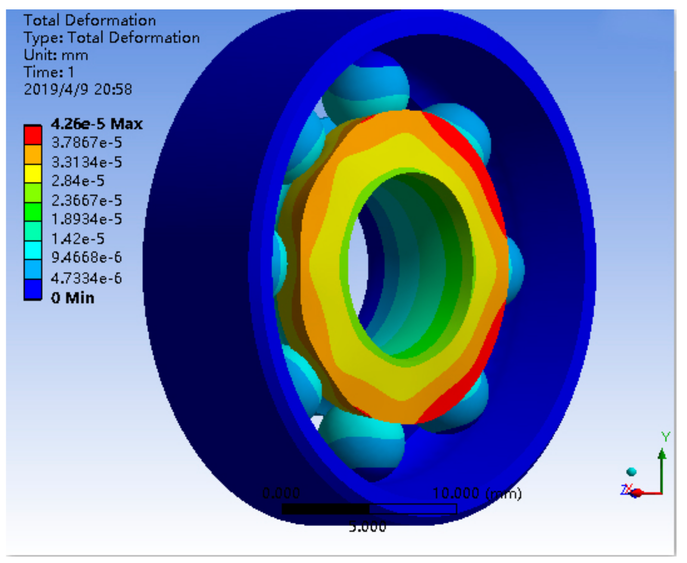Pick the red legend color band
The height and width of the screenshot is (563, 687).
tap(33, 134)
